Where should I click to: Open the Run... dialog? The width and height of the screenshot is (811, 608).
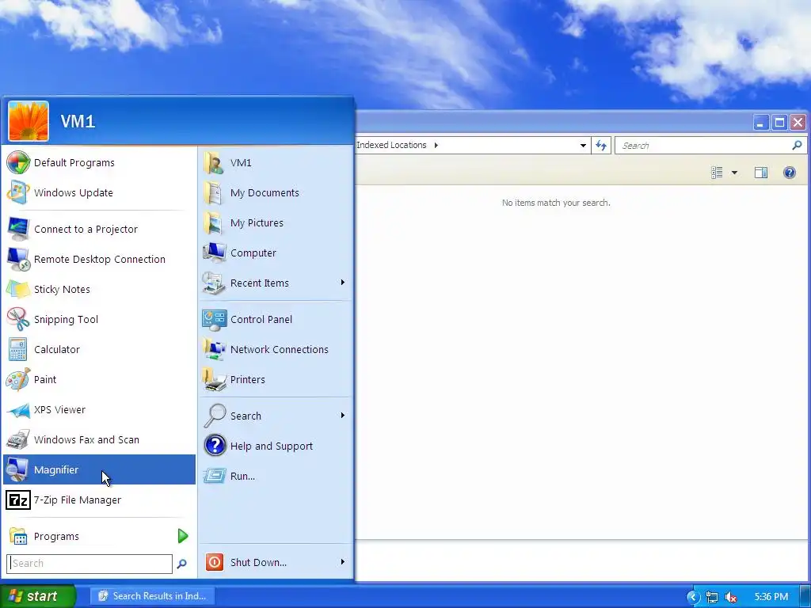point(276,476)
